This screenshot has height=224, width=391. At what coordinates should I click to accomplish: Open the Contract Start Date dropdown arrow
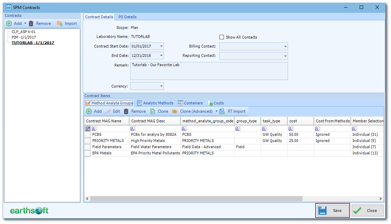click(x=161, y=46)
